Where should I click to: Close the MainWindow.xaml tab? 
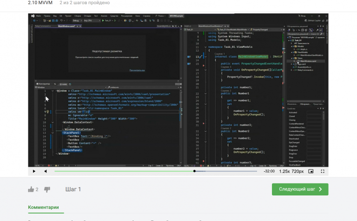pos(80,26)
